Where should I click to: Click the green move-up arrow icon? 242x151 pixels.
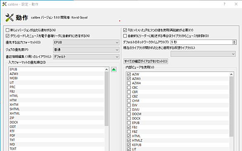tap(114, 70)
